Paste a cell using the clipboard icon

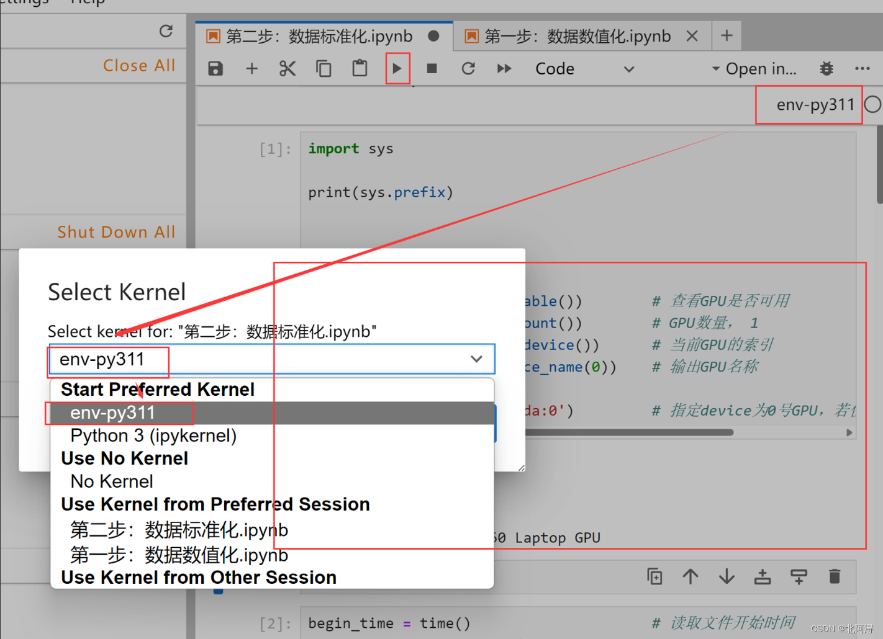point(360,68)
